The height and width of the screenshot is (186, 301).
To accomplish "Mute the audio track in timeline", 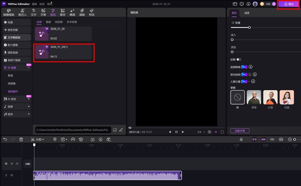I will (11, 175).
